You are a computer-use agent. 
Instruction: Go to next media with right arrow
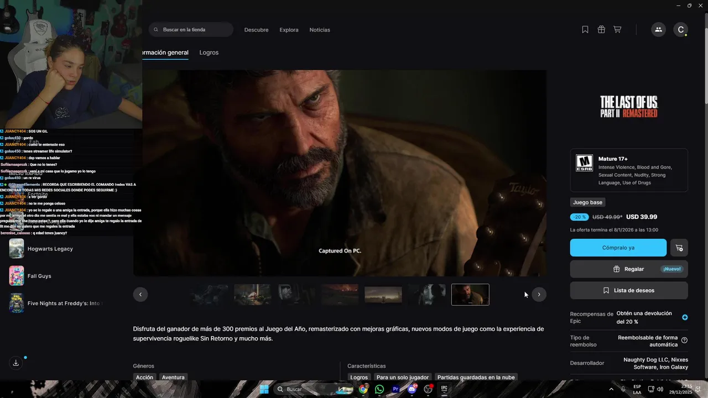pyautogui.click(x=539, y=295)
